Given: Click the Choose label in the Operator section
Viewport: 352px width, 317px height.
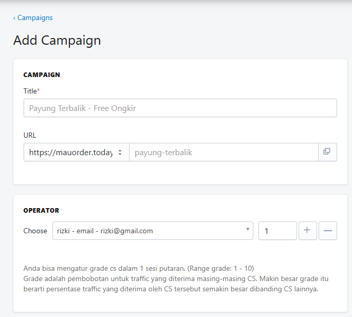Looking at the screenshot, I should coord(35,231).
